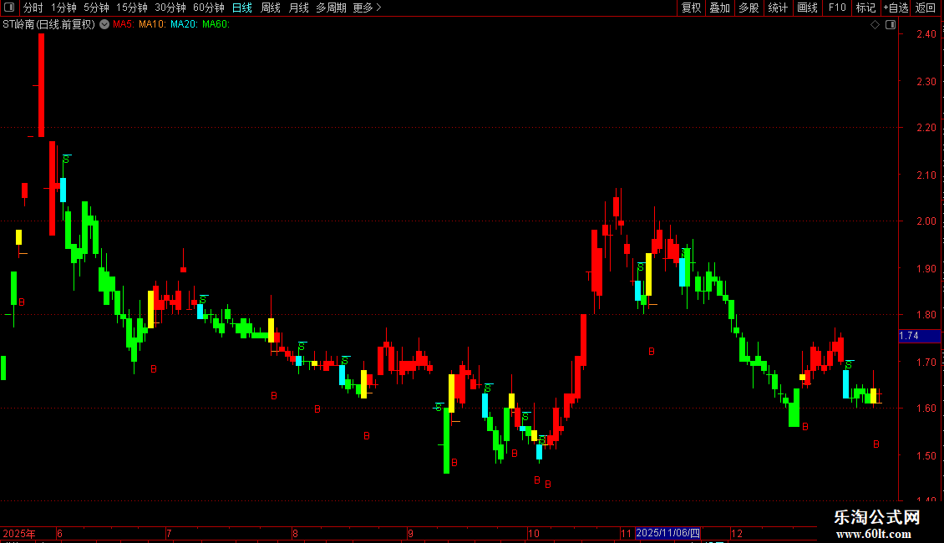This screenshot has width=944, height=543.
Task: Click the ST岭南 stock title label
Action: pos(48,24)
